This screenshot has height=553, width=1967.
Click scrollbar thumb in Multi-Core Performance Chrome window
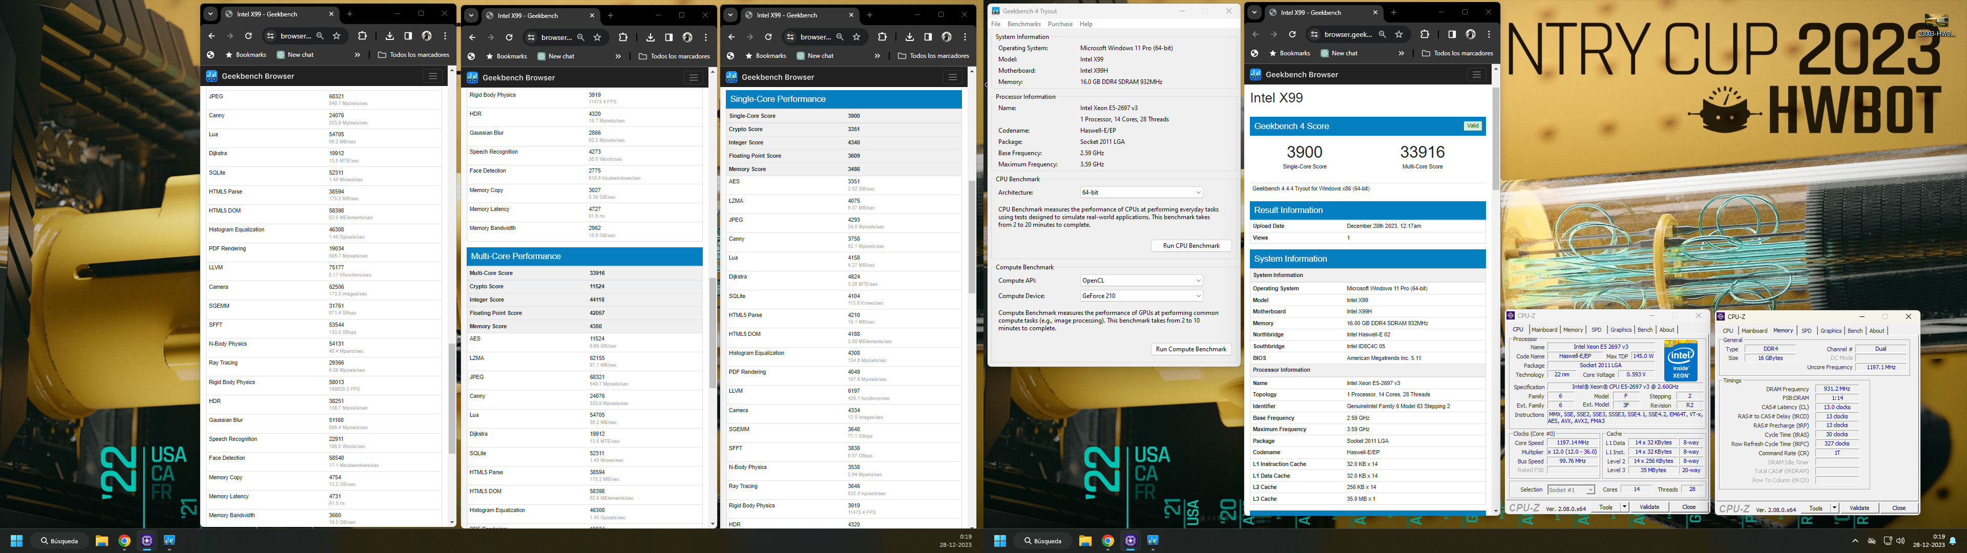point(713,333)
